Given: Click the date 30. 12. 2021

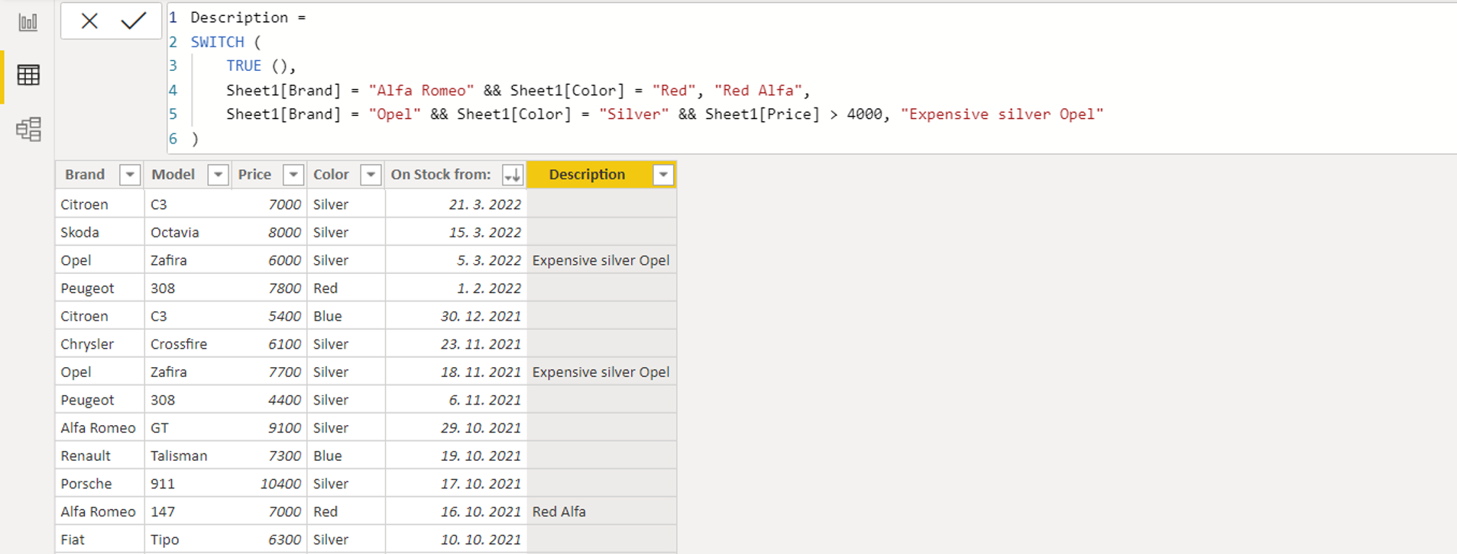Looking at the screenshot, I should pos(455,316).
